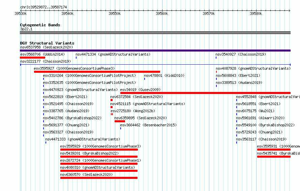The image size is (300, 191).
Task: Open esv3595927 (1000GenomesConsortiumPhase3) label
Action: coord(74,68)
